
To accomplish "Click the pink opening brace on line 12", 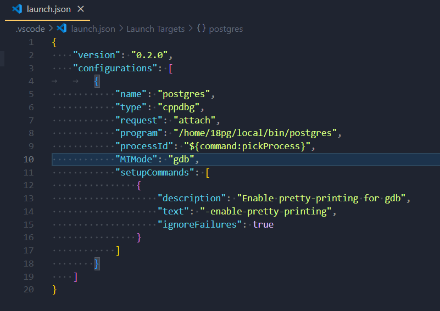I will (139, 185).
